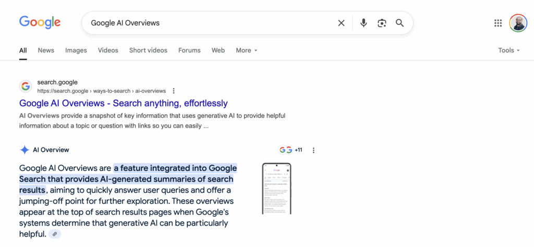Image resolution: width=534 pixels, height=247 pixels.
Task: Open 'Google AI Overviews - Search anything, effortlessly' link
Action: pyautogui.click(x=123, y=103)
